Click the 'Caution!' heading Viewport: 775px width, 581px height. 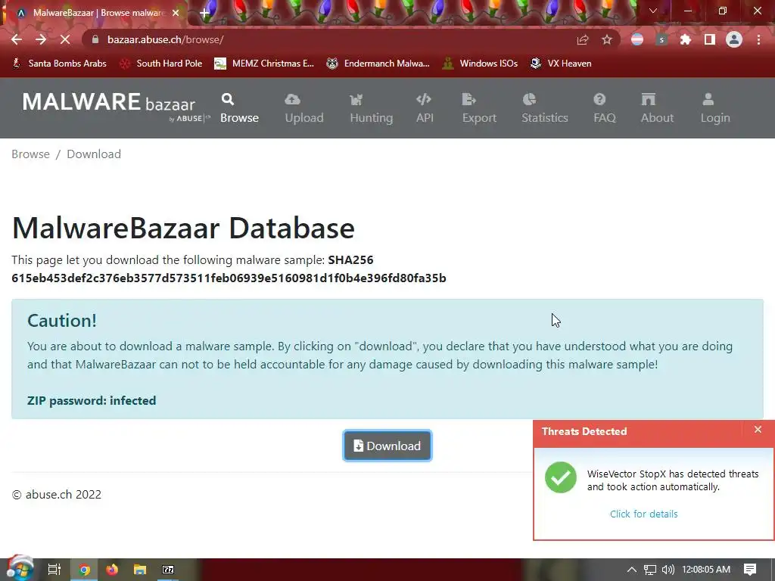pyautogui.click(x=62, y=321)
